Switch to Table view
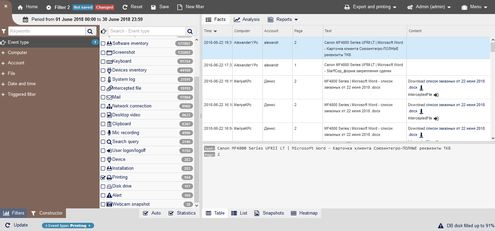Image resolution: width=495 pixels, height=231 pixels. pos(215,213)
